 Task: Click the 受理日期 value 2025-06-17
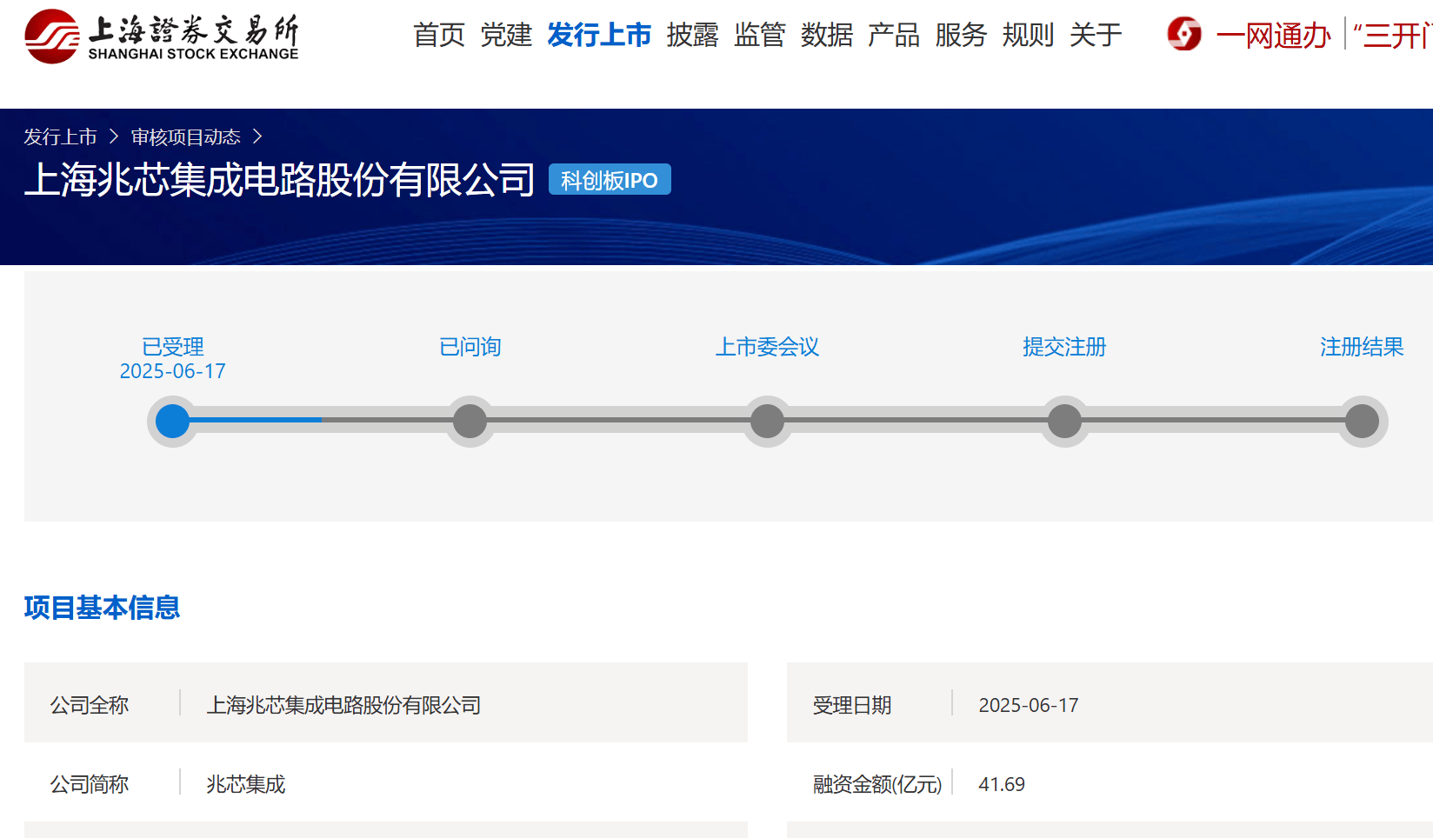tap(1029, 705)
